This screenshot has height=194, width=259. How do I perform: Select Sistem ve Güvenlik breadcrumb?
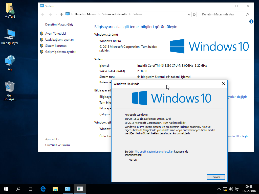115,14
